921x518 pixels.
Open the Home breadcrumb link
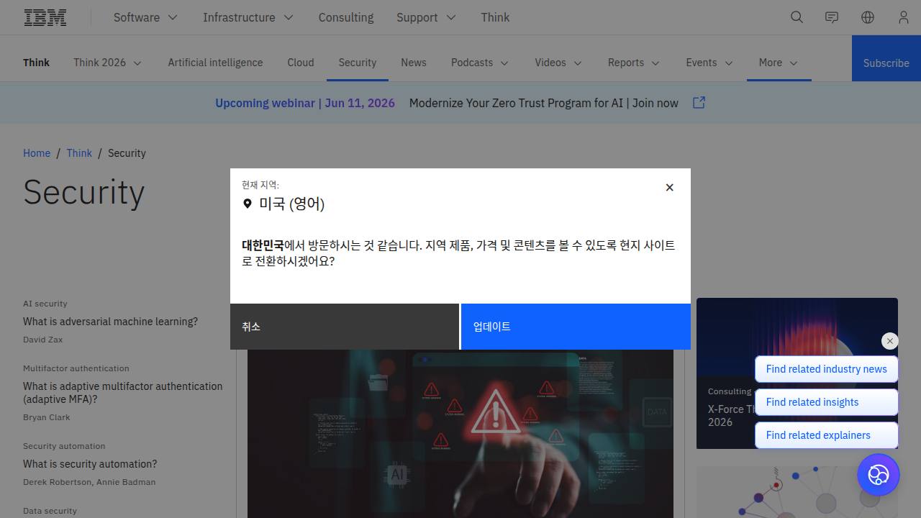(37, 153)
